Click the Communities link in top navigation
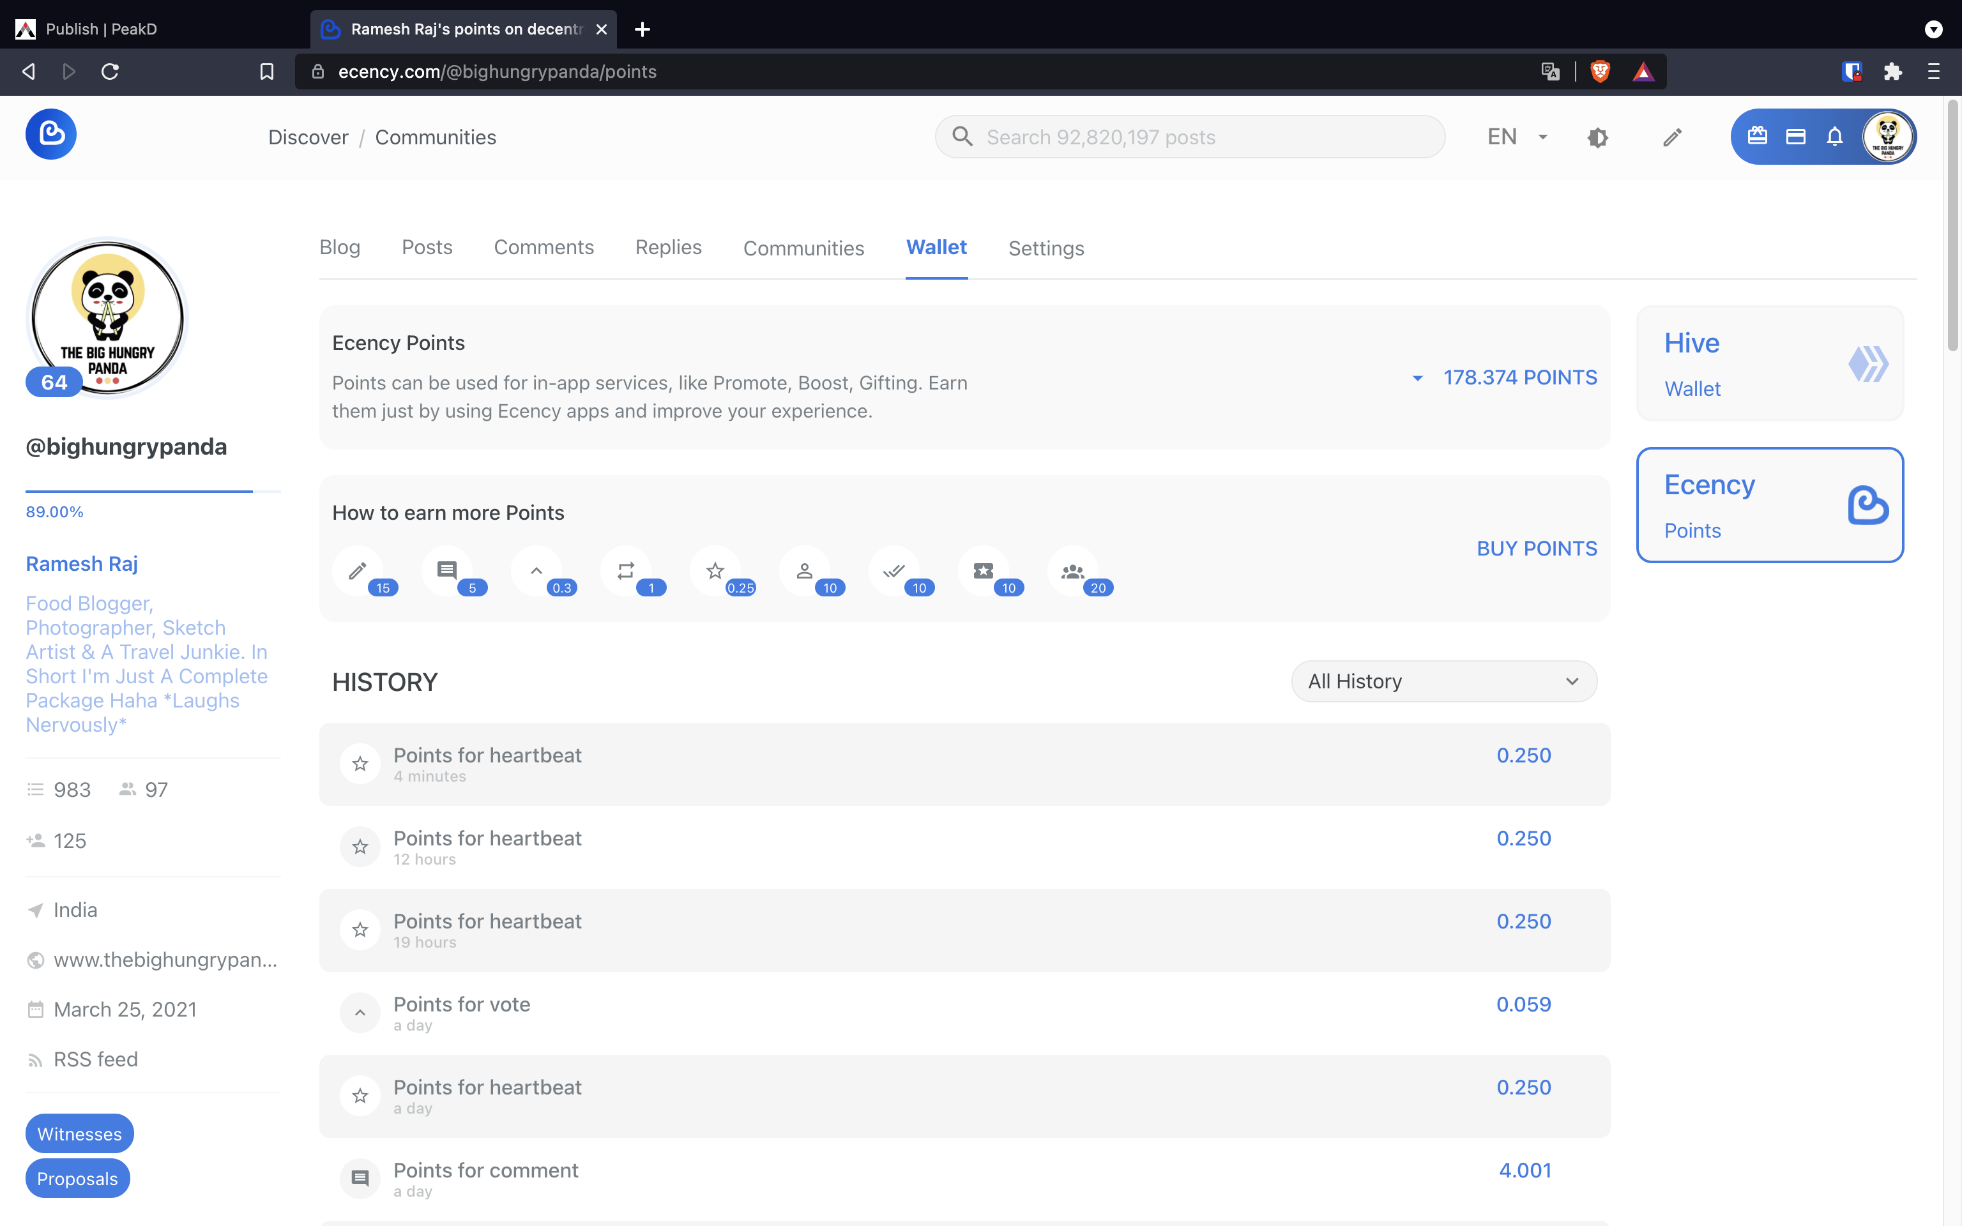 [x=436, y=137]
